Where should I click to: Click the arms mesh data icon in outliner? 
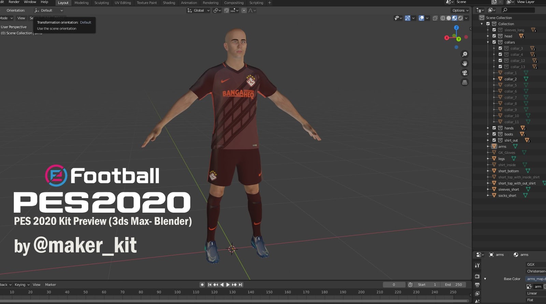click(515, 147)
